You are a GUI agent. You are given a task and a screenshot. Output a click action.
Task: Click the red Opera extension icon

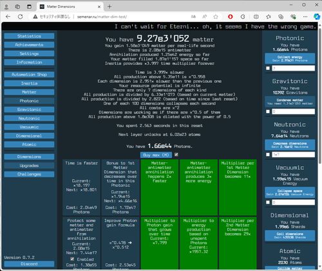pyautogui.click(x=231, y=17)
